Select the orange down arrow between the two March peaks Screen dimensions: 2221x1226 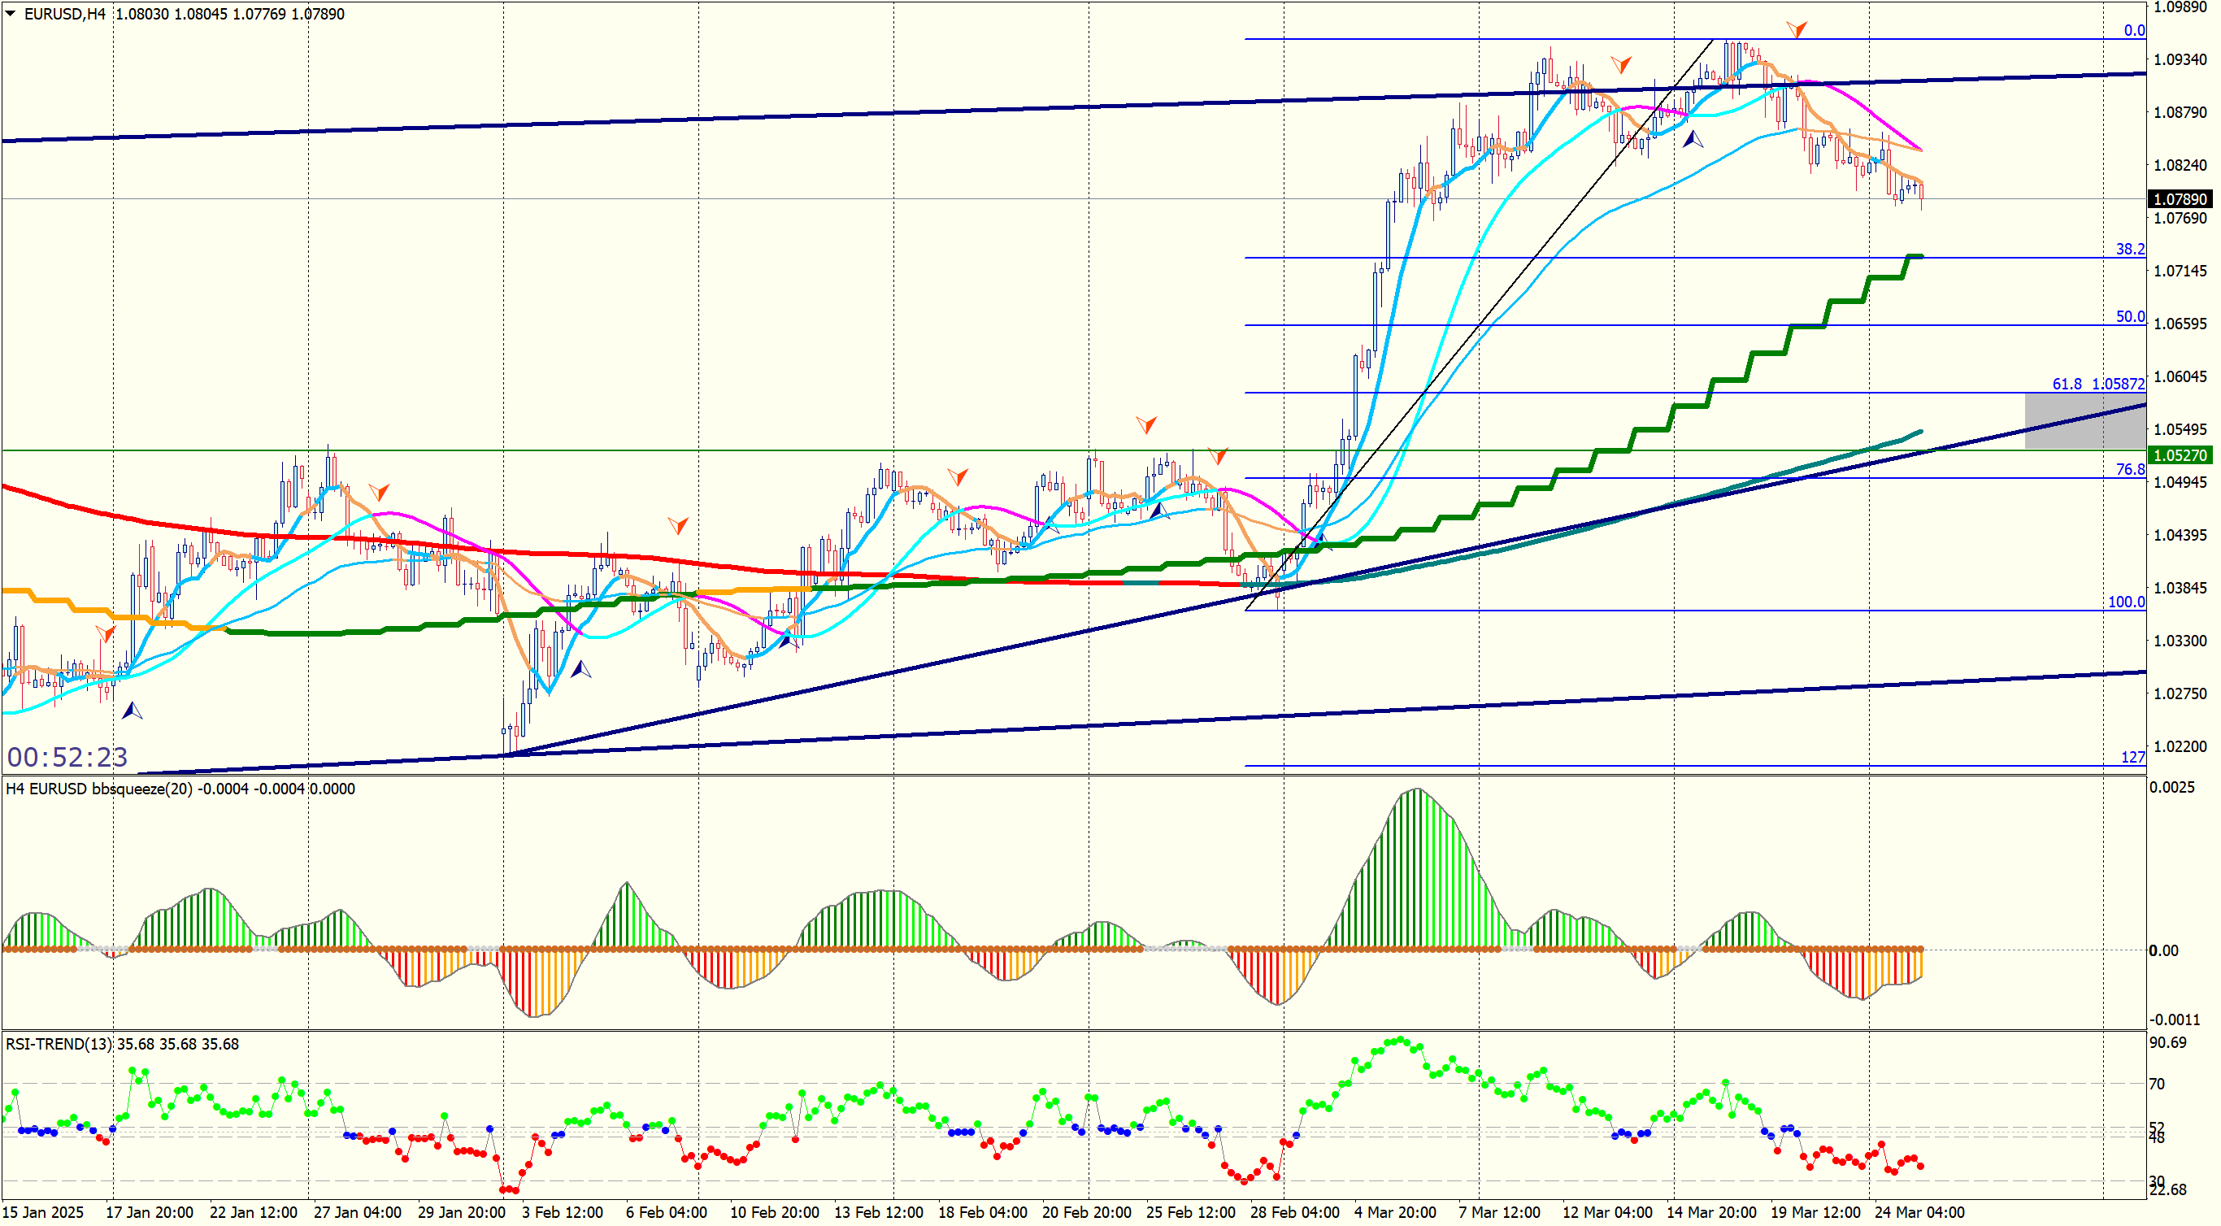[1621, 65]
